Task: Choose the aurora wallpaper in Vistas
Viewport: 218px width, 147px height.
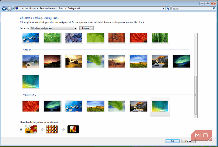Action: pos(181,61)
